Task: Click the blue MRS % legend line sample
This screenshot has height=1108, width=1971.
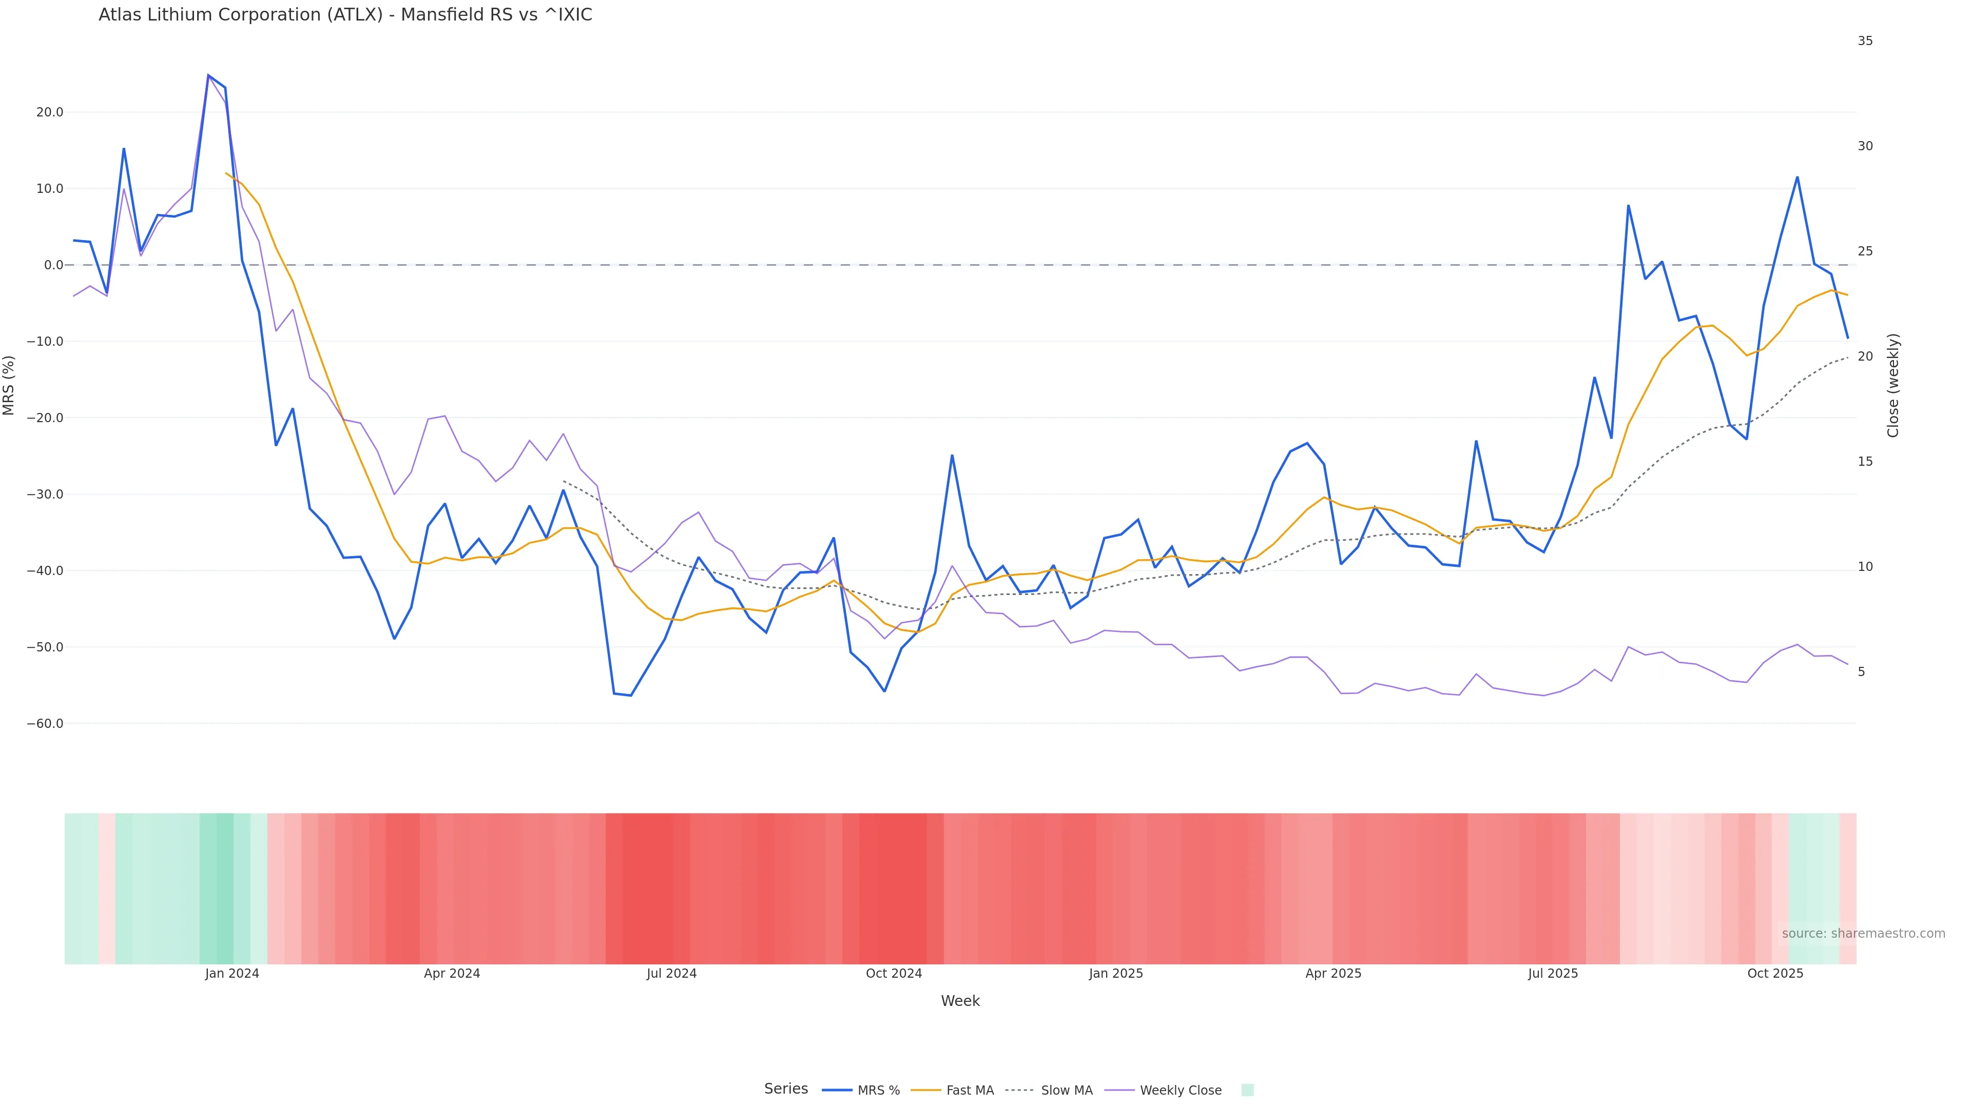Action: click(836, 1091)
